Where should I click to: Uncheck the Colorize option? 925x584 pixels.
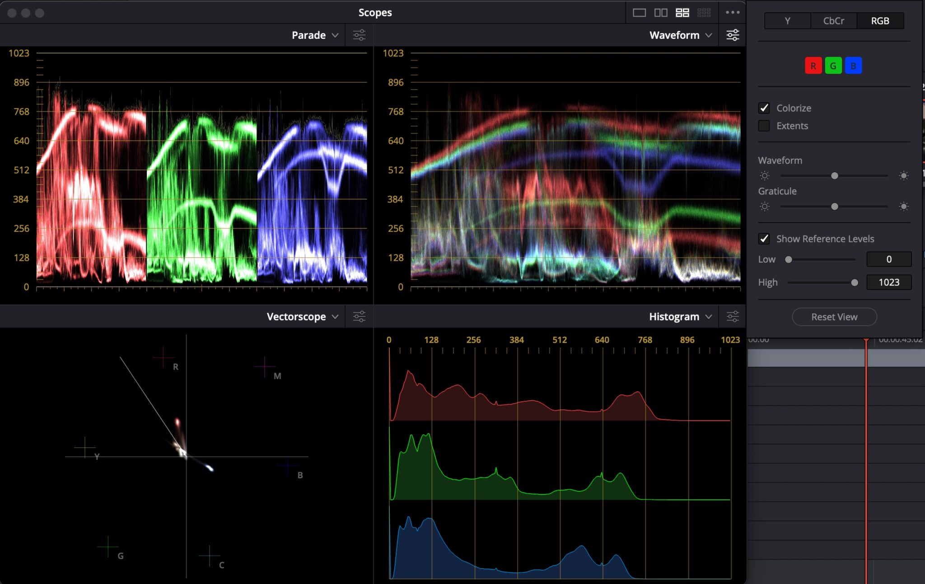765,108
